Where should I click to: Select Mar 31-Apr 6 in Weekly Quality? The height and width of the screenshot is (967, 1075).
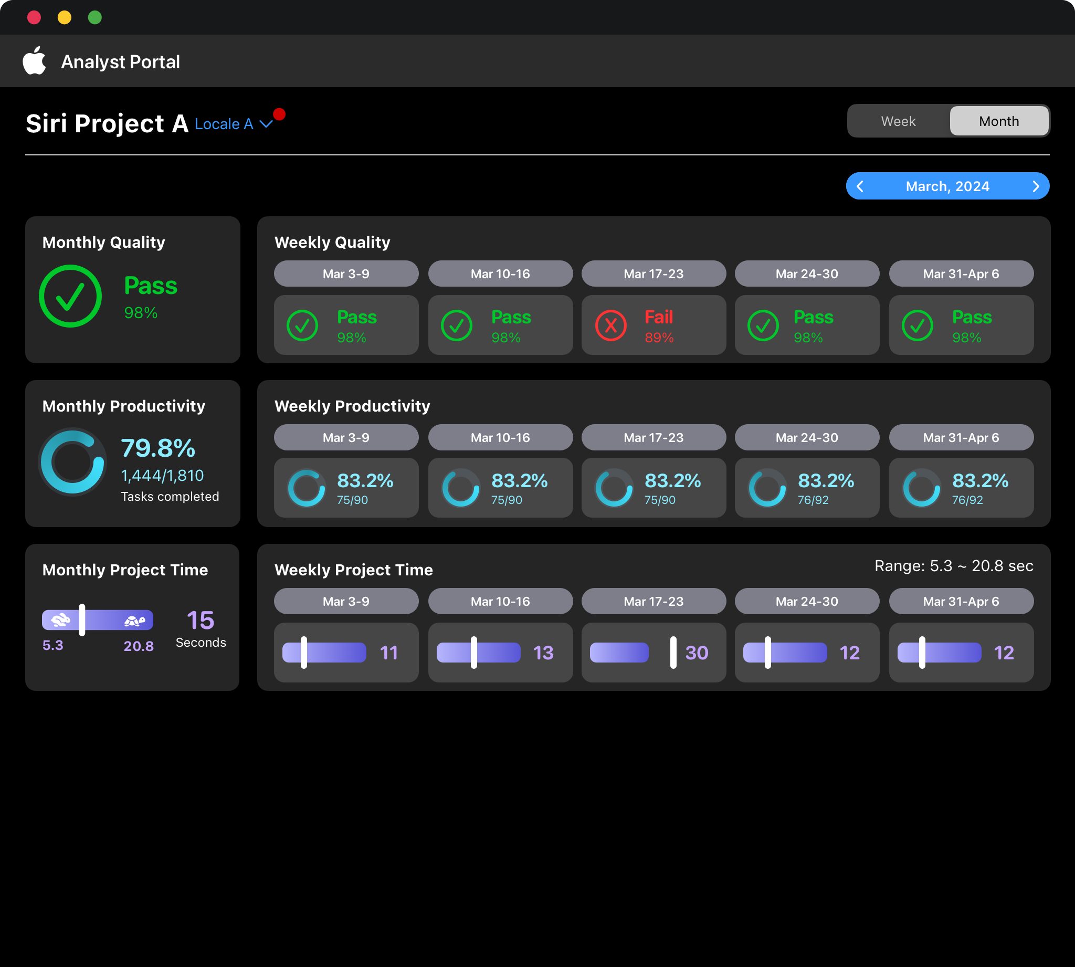coord(961,274)
